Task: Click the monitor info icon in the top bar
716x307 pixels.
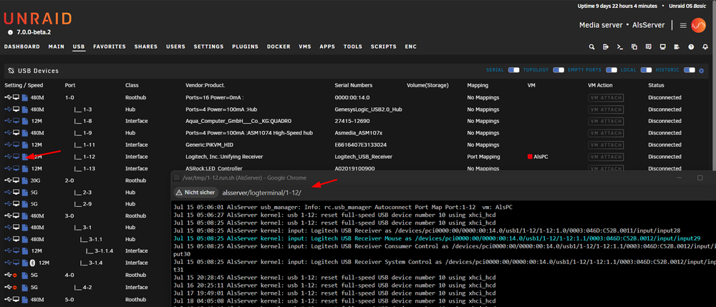Action: click(x=662, y=47)
